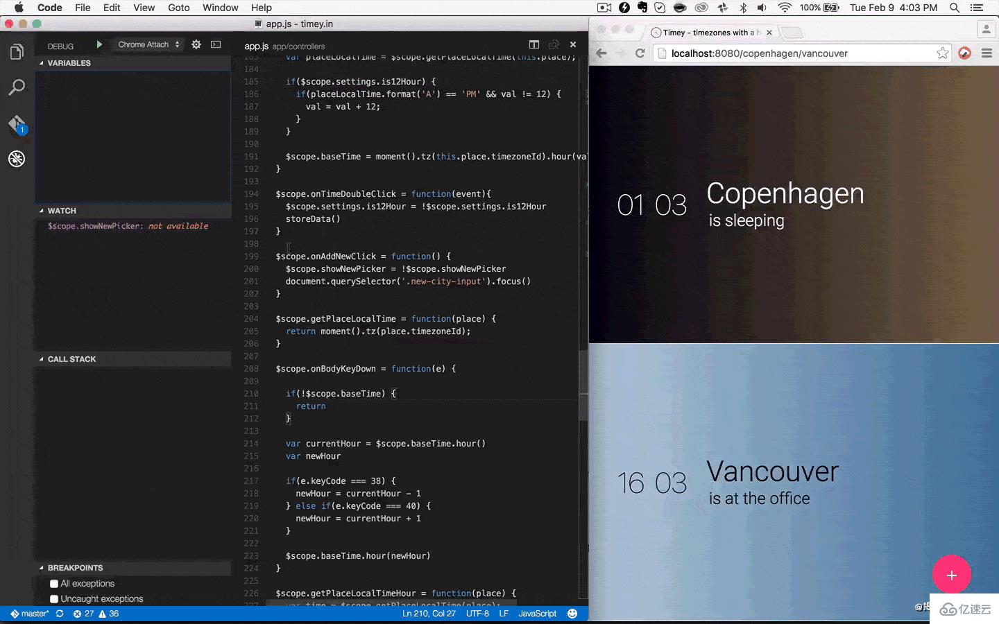Click the master branch indicator in status bar
This screenshot has width=999, height=624.
pos(30,614)
